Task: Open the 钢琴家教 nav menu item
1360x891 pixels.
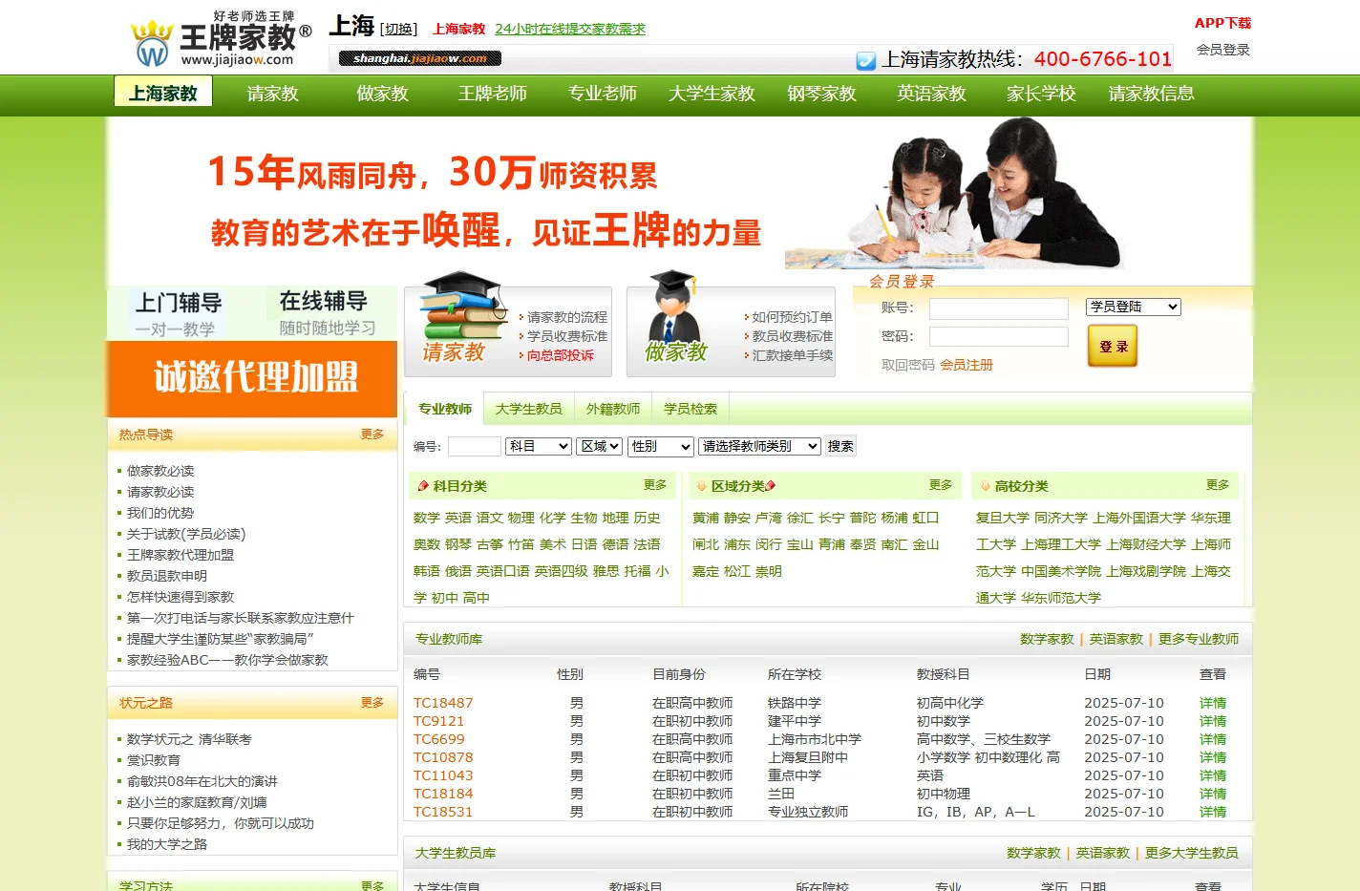Action: click(x=821, y=94)
